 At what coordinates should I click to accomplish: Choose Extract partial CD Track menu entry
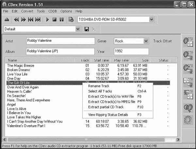pos(118,107)
